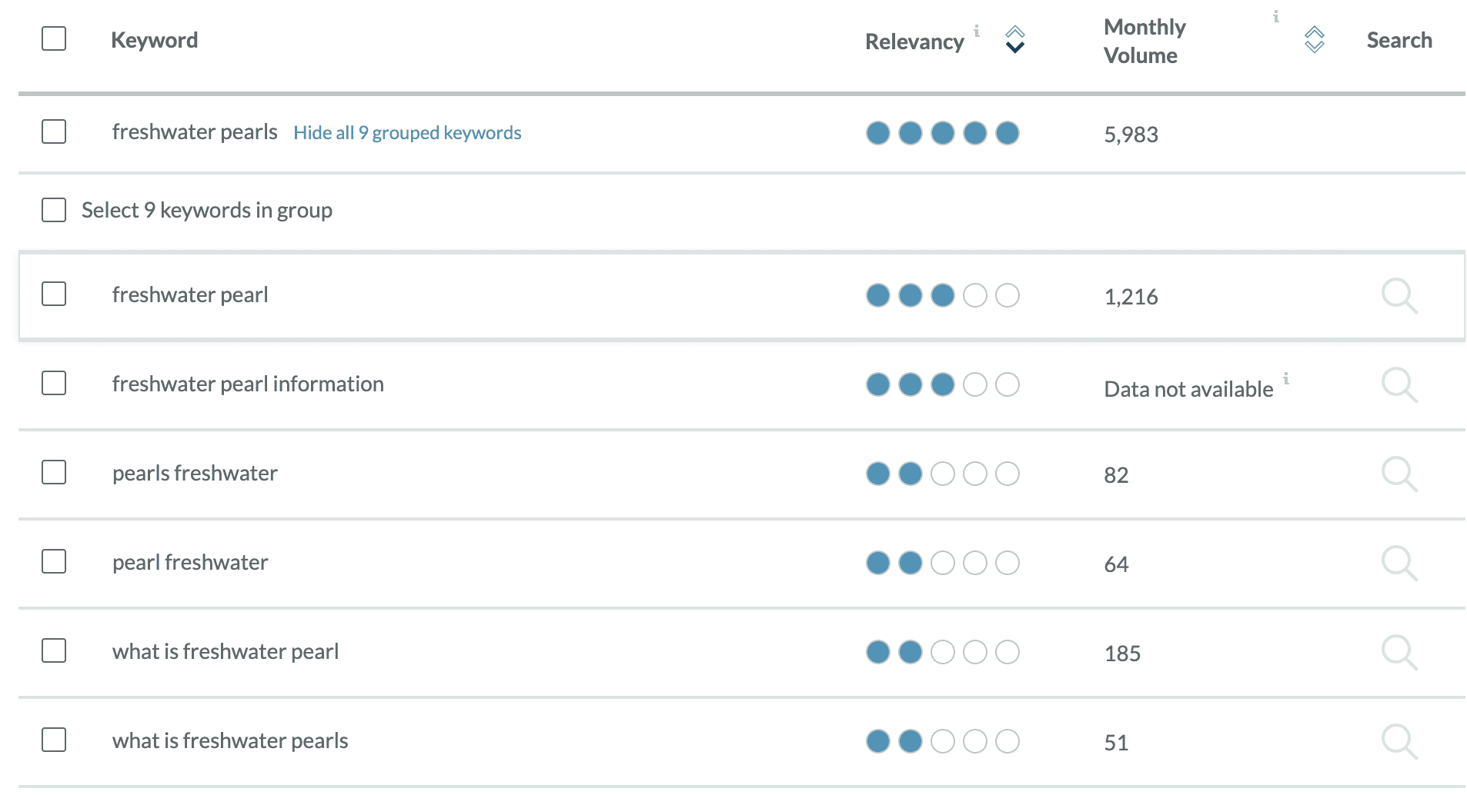
Task: Hide all 9 grouped keywords
Action: [x=407, y=133]
